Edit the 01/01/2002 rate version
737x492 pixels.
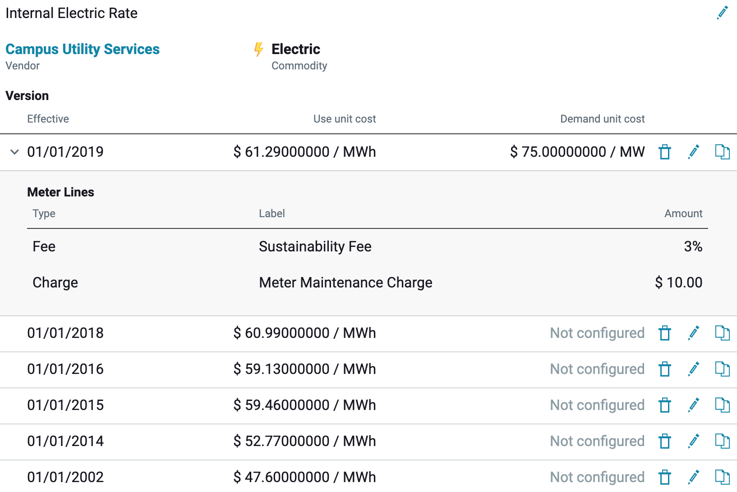(693, 477)
